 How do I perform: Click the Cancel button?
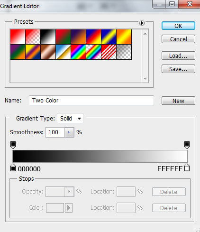point(178,39)
